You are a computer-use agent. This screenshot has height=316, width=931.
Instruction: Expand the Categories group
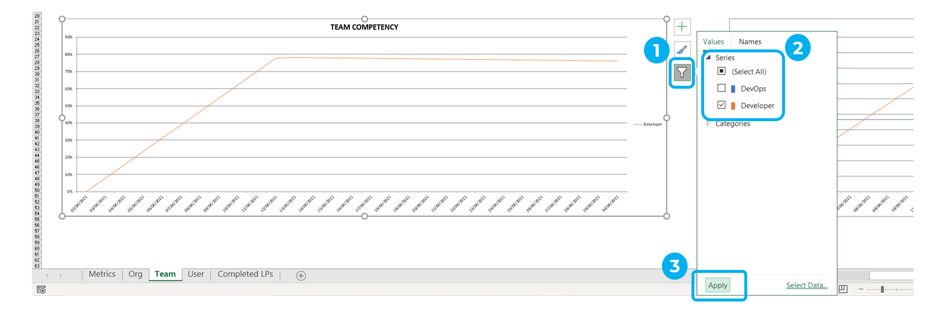708,124
